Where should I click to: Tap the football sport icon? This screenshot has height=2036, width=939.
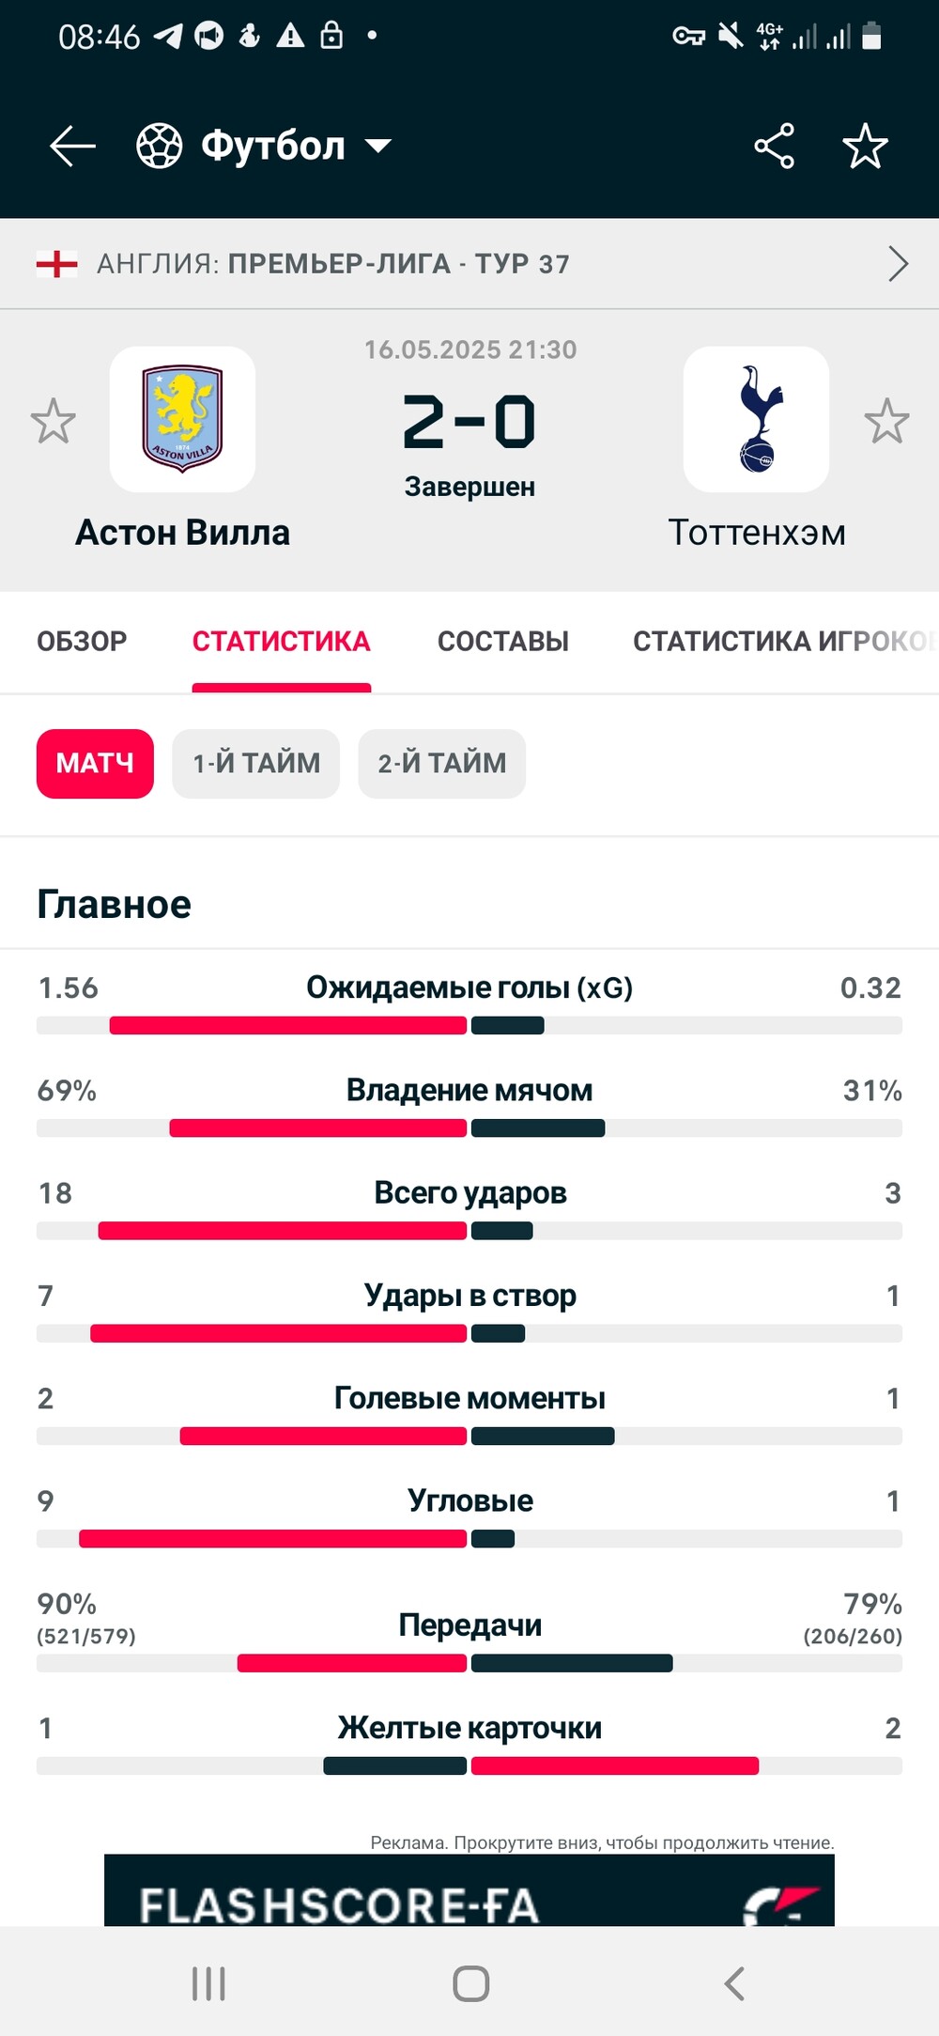(160, 147)
